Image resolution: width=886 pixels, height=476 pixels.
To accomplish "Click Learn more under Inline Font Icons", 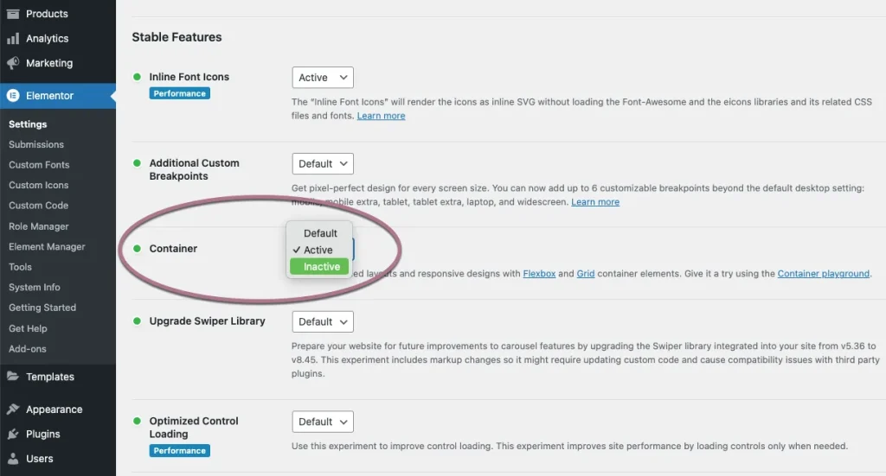I will pos(381,116).
